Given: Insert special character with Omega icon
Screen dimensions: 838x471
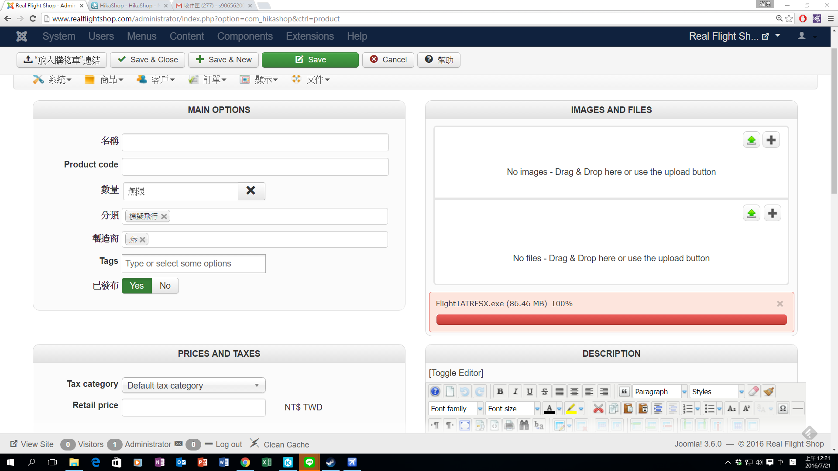Looking at the screenshot, I should point(783,409).
